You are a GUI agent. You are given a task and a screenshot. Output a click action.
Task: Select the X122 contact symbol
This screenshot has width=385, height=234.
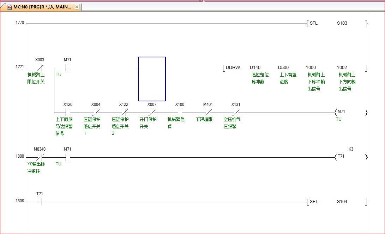tap(124, 113)
